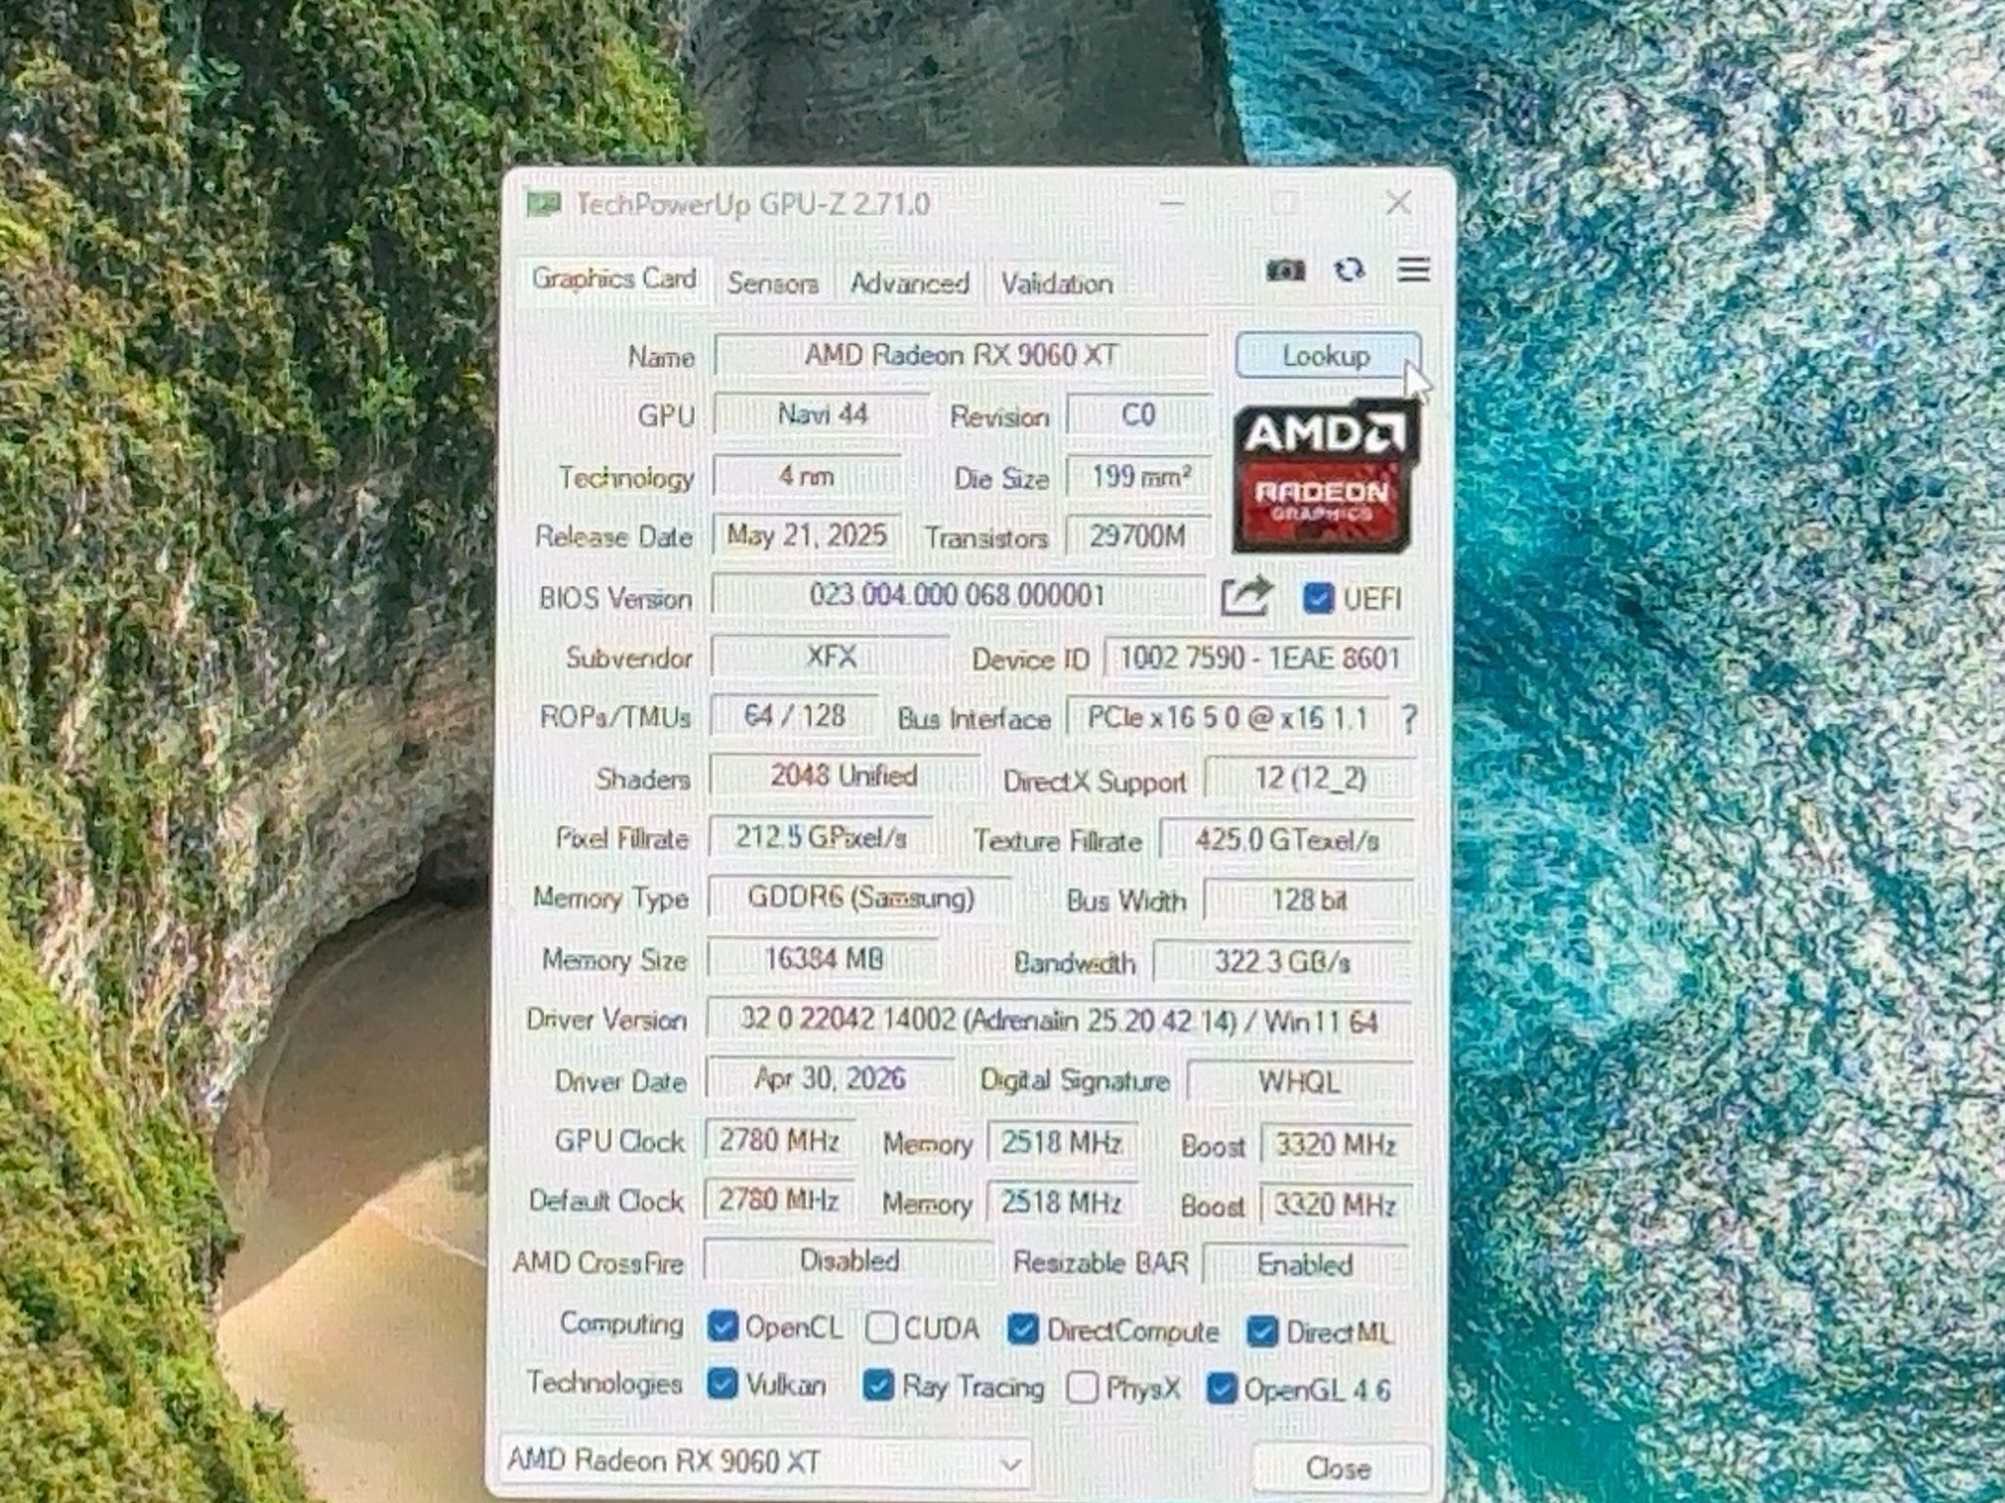Click the Device ID value '1002 7590 - 1EAE 8601'
This screenshot has width=2005, height=1503.
coord(1259,659)
